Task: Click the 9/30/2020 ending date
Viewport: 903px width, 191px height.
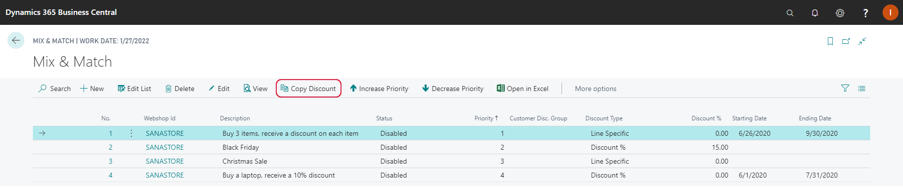Action: (x=821, y=133)
